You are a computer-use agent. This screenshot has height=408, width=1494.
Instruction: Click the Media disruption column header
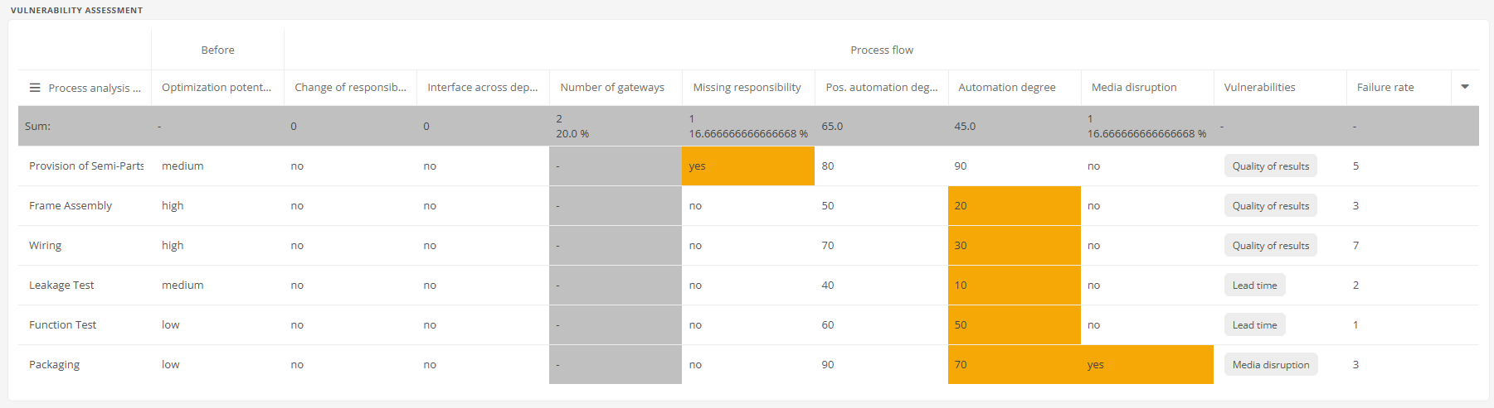point(1134,87)
